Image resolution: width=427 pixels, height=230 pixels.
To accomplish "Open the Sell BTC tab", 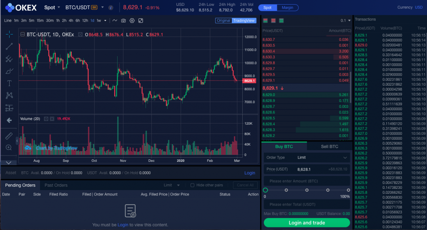I will [x=329, y=147].
